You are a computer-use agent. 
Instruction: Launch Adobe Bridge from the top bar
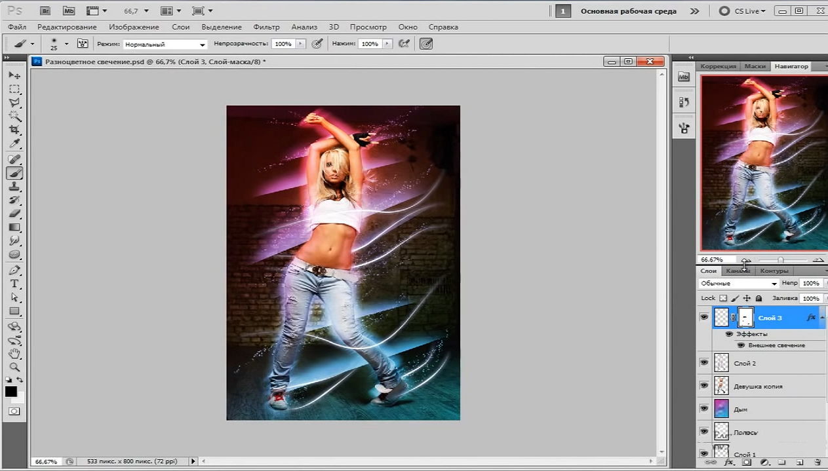pyautogui.click(x=45, y=11)
